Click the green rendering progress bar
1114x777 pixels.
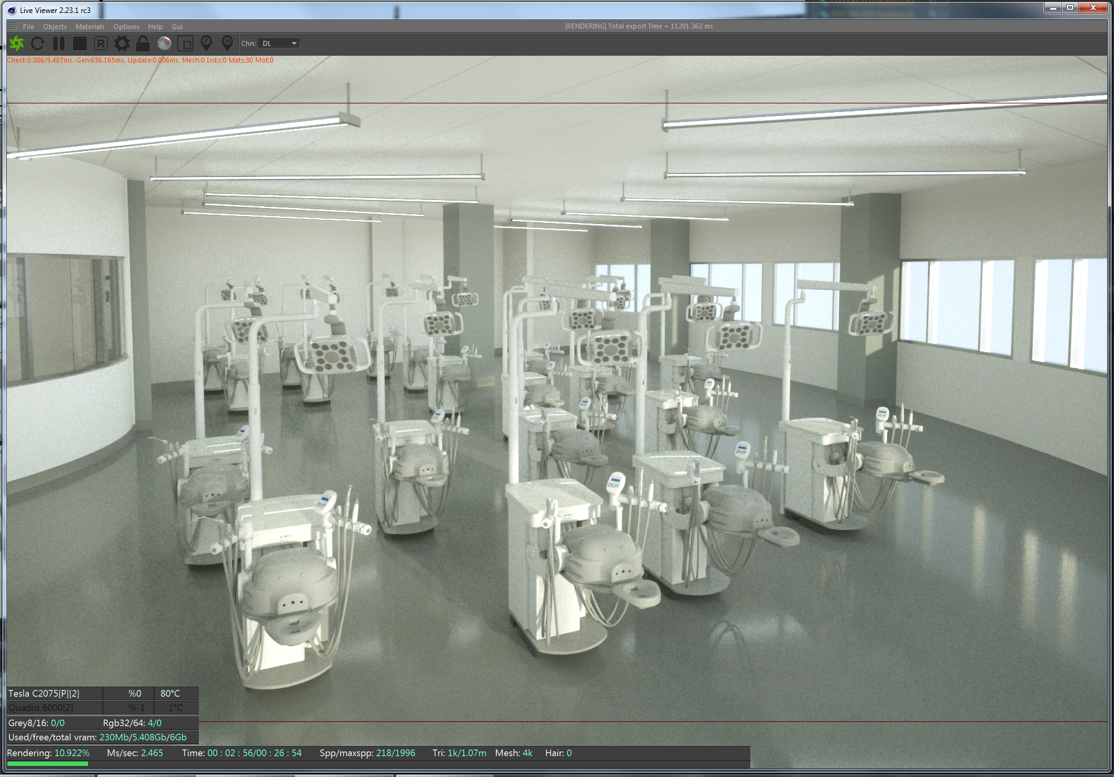[x=47, y=764]
